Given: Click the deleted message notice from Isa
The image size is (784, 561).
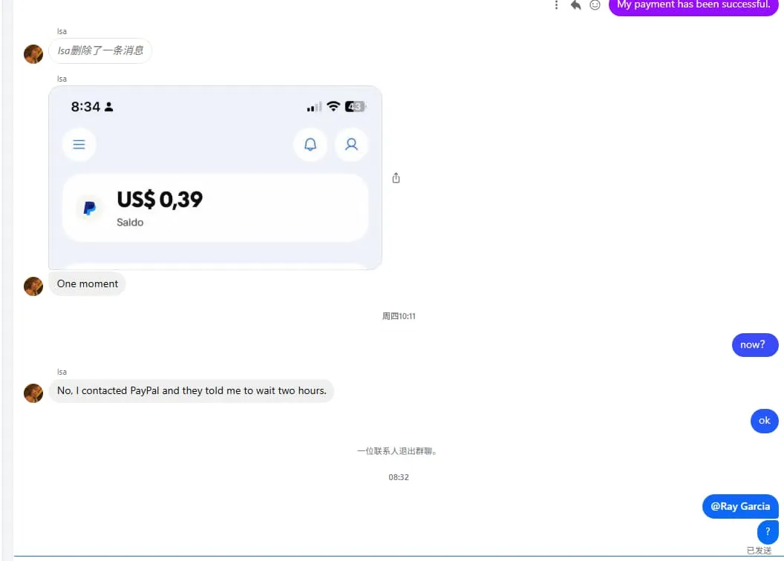Looking at the screenshot, I should [100, 50].
